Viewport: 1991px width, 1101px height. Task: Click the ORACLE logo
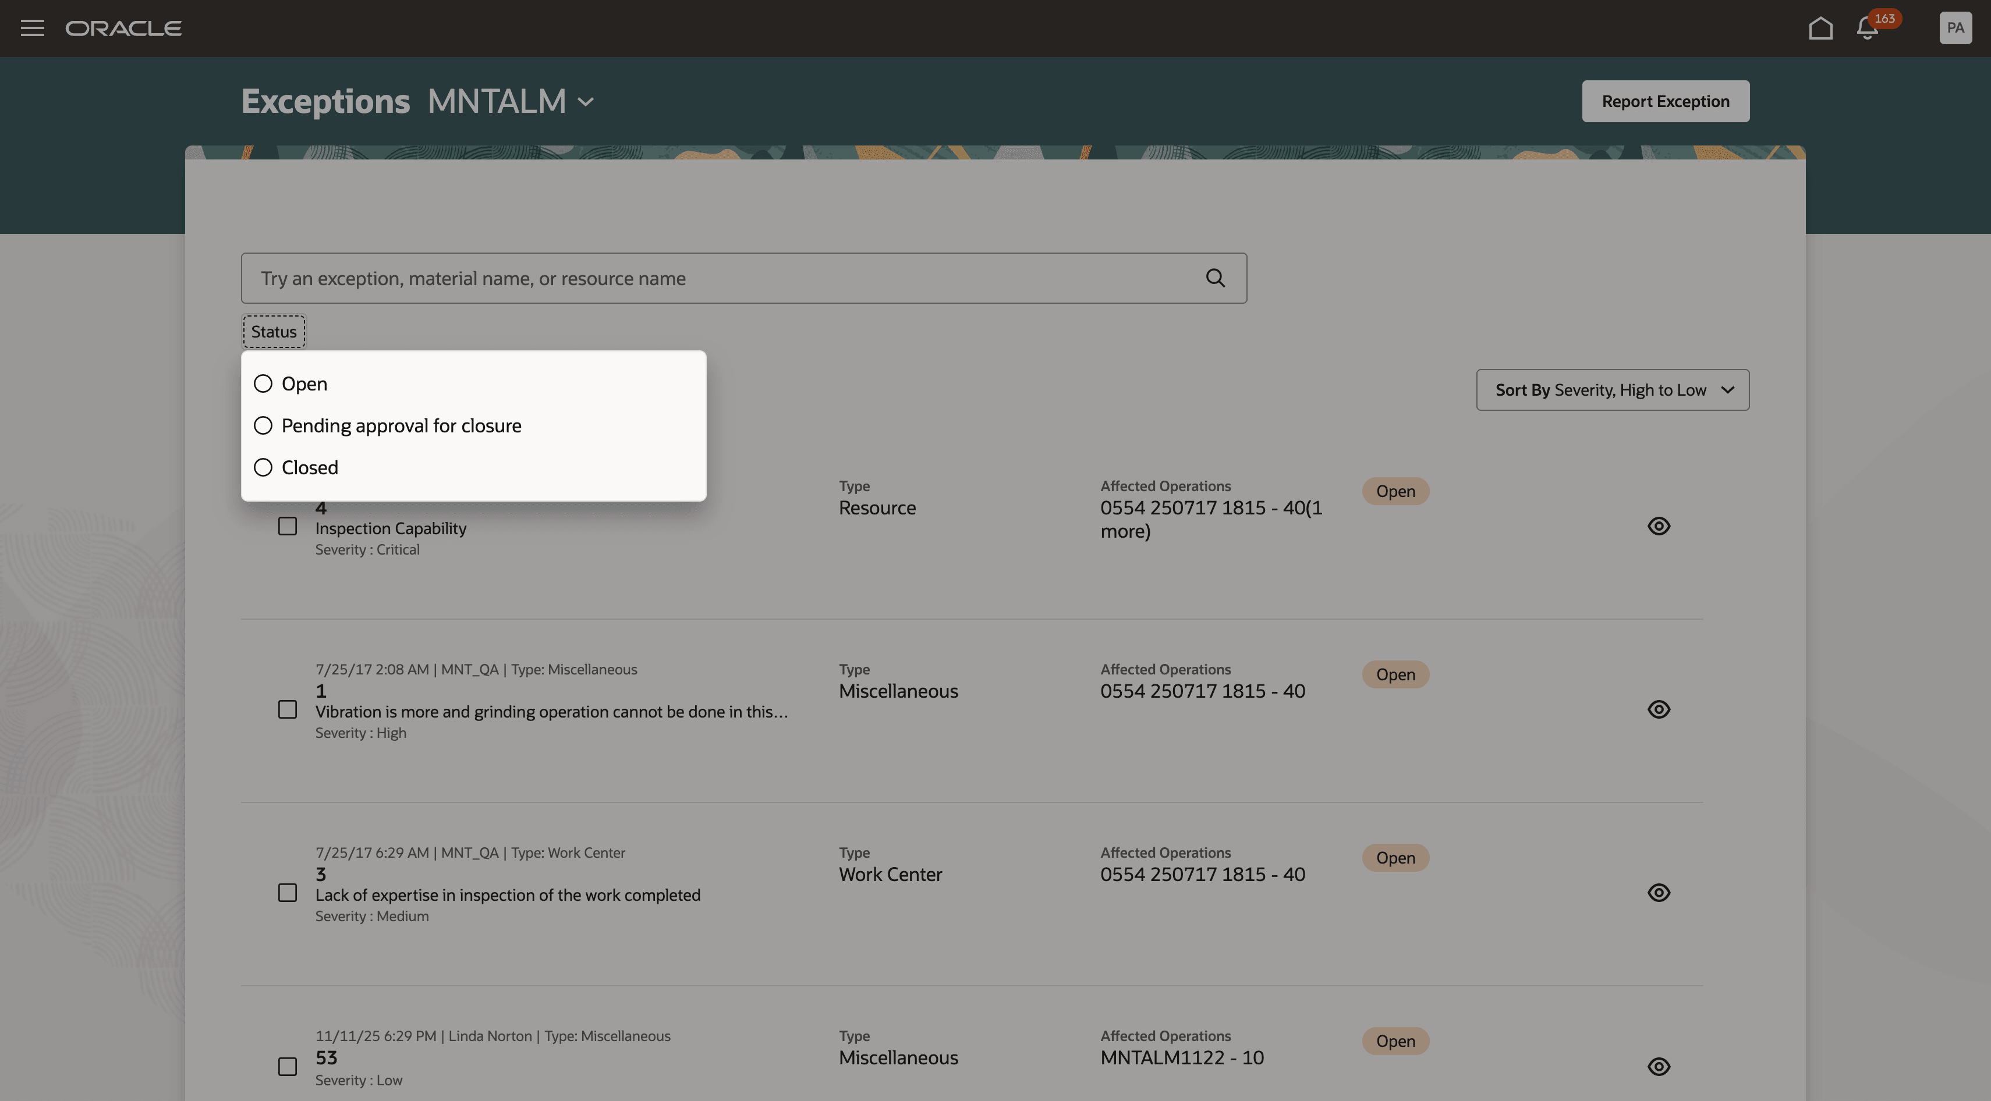[x=123, y=28]
